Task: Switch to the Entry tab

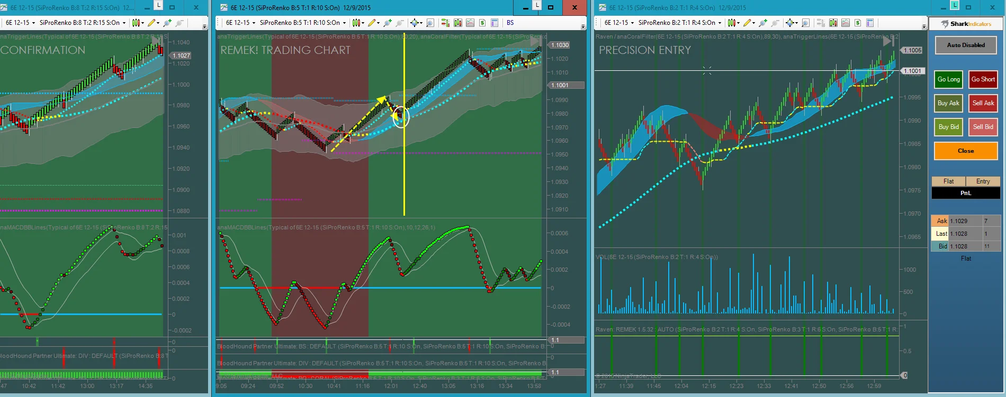Action: pyautogui.click(x=983, y=181)
